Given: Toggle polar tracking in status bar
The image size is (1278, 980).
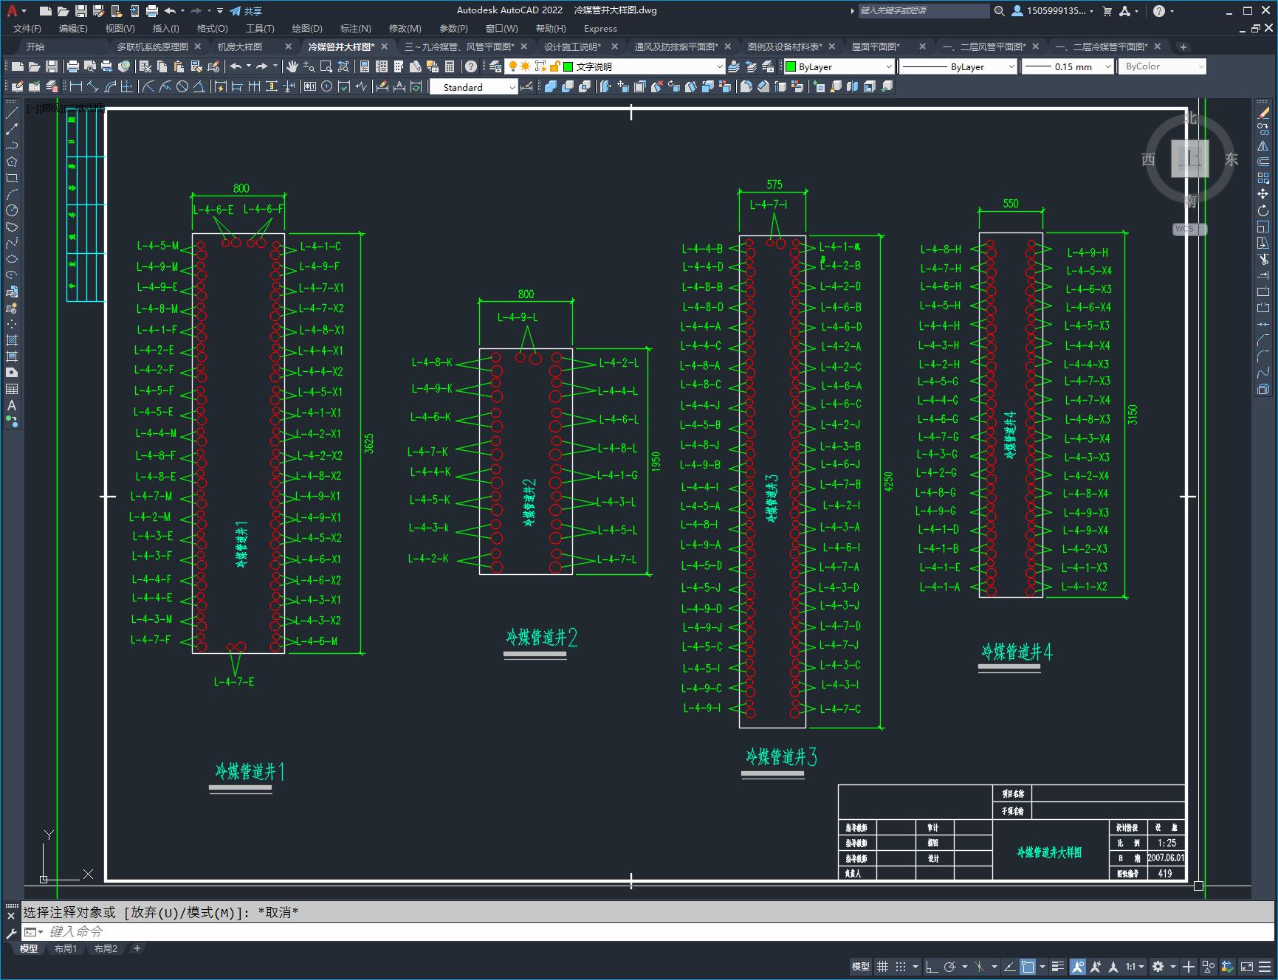Looking at the screenshot, I should [x=950, y=966].
